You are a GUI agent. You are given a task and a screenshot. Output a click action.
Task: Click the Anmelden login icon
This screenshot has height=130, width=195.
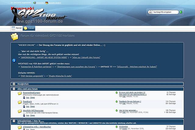(x=34, y=3)
